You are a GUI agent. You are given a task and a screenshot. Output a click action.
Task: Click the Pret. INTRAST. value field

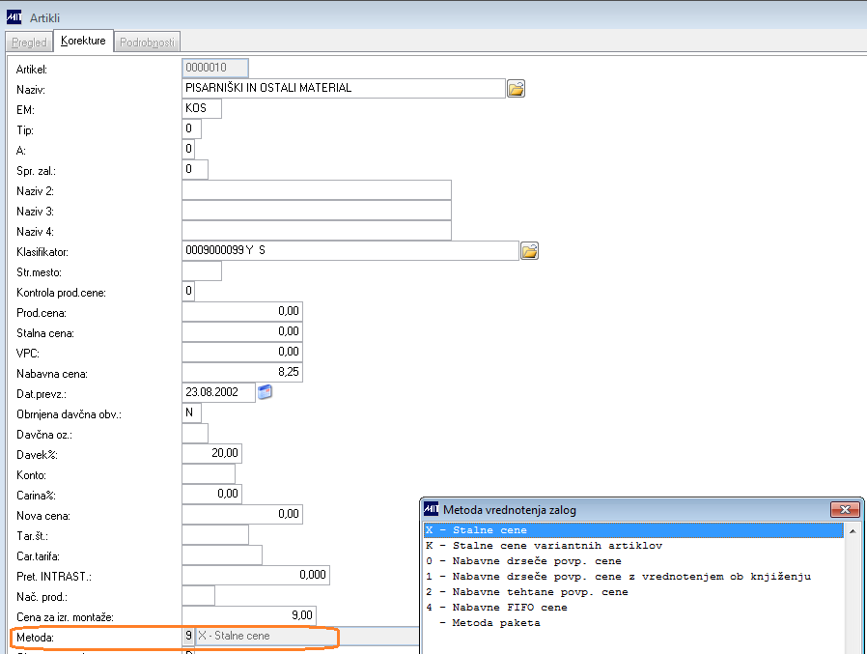click(256, 575)
